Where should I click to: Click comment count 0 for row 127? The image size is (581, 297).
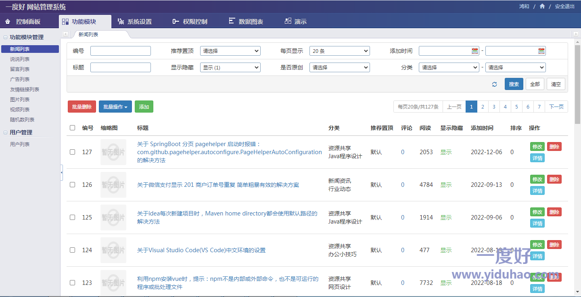(x=403, y=152)
